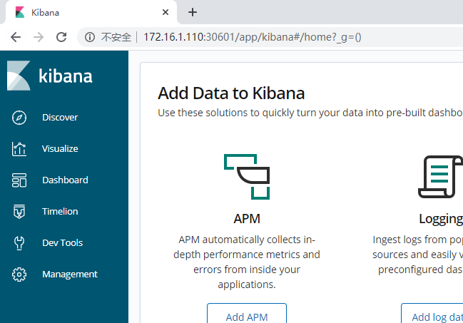
Task: Click the Timelion menu label
Action: 60,211
